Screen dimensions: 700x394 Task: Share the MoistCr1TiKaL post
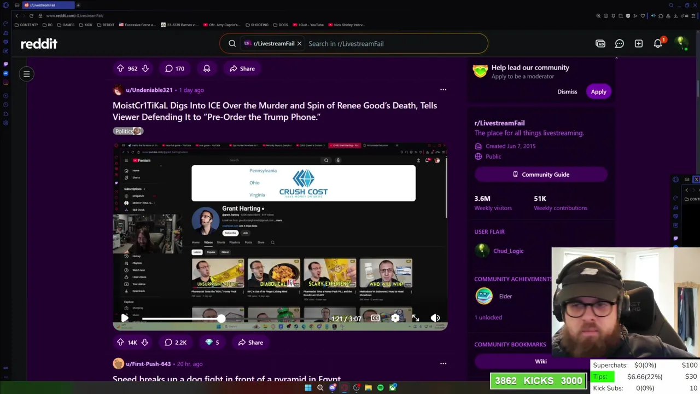click(x=250, y=343)
